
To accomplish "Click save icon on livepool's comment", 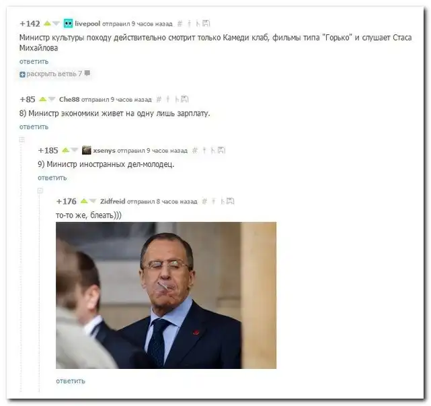I will pyautogui.click(x=206, y=24).
